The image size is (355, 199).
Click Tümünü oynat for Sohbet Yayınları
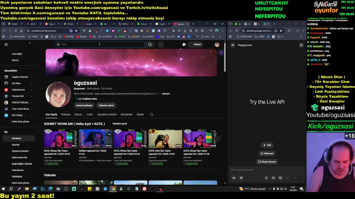click(120, 124)
